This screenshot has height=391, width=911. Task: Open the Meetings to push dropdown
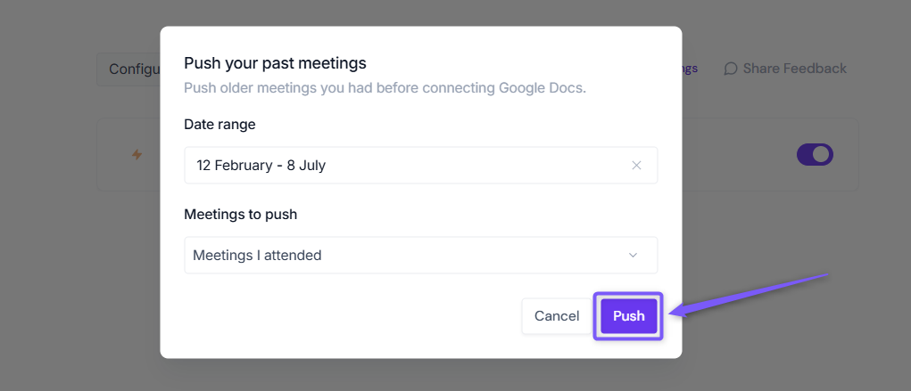coord(420,256)
